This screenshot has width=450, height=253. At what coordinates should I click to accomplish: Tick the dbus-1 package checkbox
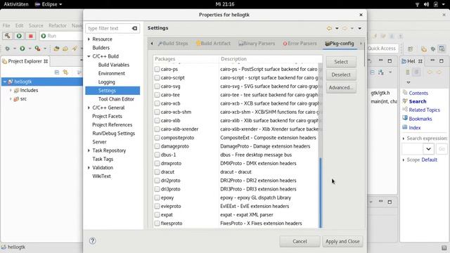pyautogui.click(x=157, y=155)
